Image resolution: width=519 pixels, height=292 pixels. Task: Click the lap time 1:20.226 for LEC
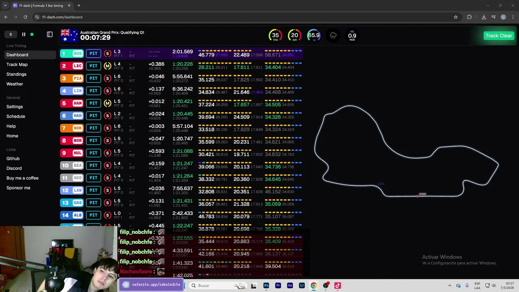coord(182,64)
